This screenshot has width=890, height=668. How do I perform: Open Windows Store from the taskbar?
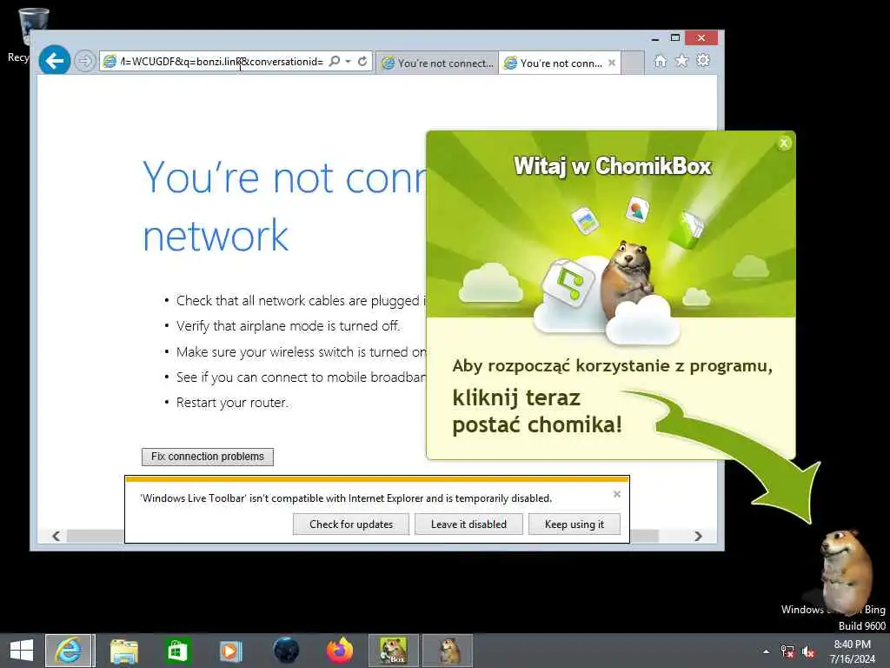(177, 651)
